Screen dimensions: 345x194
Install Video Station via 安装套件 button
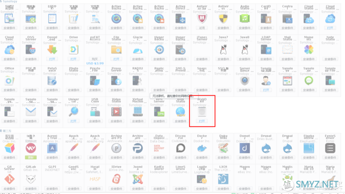tap(116, 121)
